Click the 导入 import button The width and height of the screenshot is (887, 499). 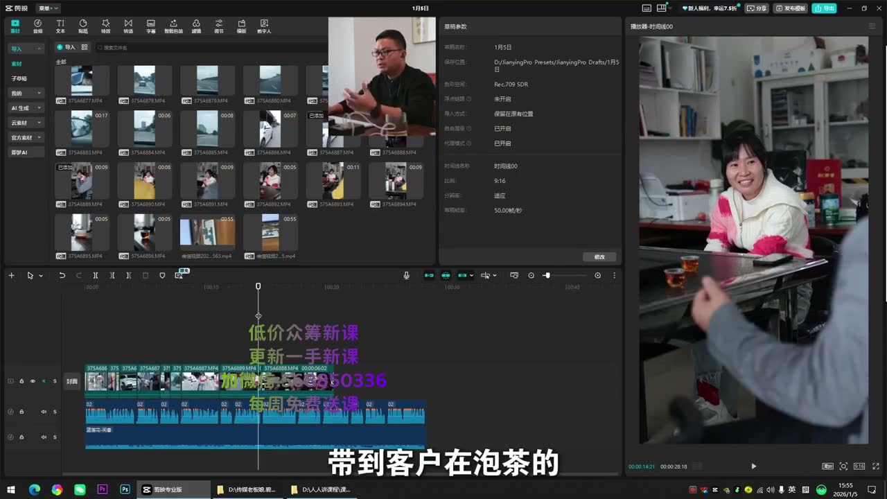[67, 47]
